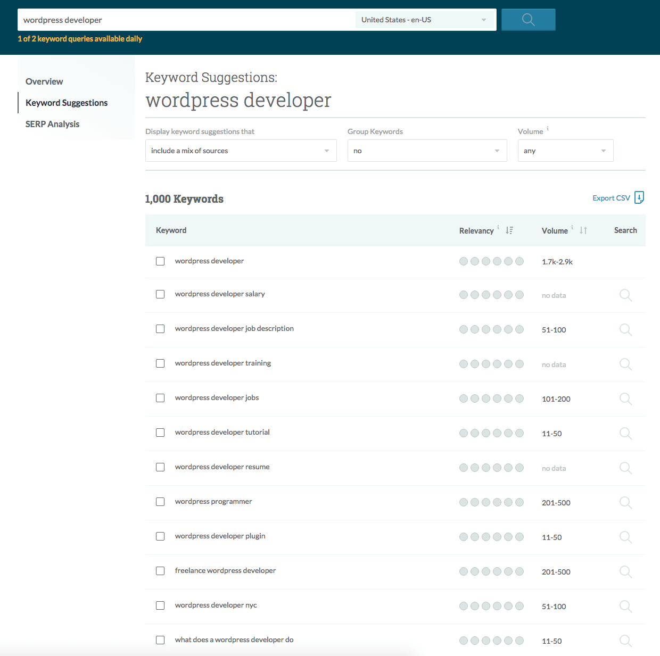The width and height of the screenshot is (660, 656).
Task: Click the keyword search input field
Action: (x=186, y=20)
